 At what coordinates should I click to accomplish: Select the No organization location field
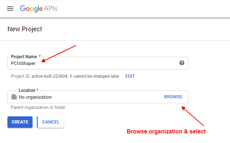click(98, 97)
